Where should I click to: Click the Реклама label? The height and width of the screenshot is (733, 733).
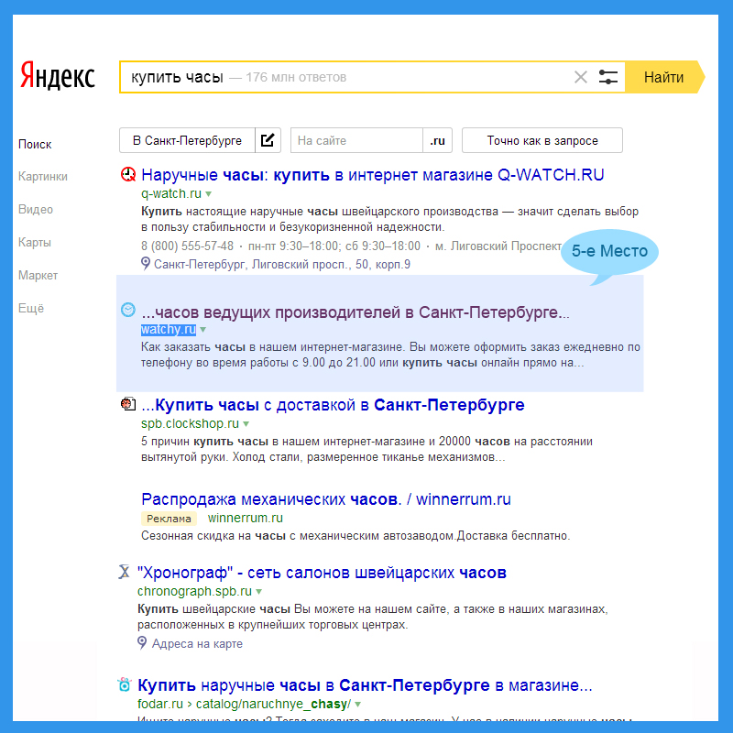169,519
